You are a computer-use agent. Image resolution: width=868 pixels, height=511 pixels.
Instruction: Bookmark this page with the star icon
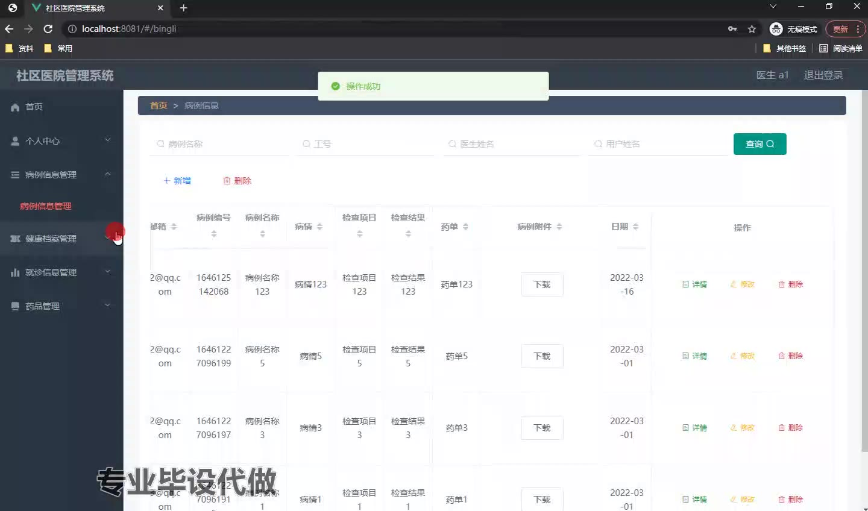tap(752, 29)
